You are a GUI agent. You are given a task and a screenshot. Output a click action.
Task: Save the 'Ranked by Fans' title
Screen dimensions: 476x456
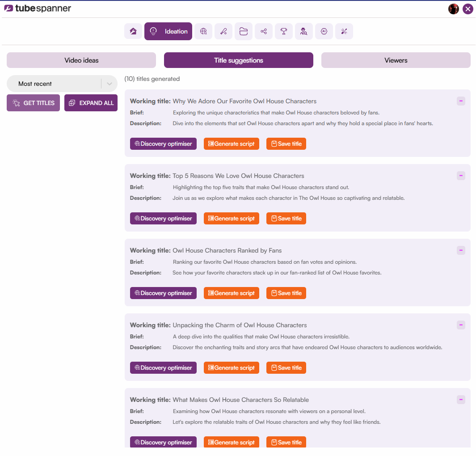coord(286,293)
